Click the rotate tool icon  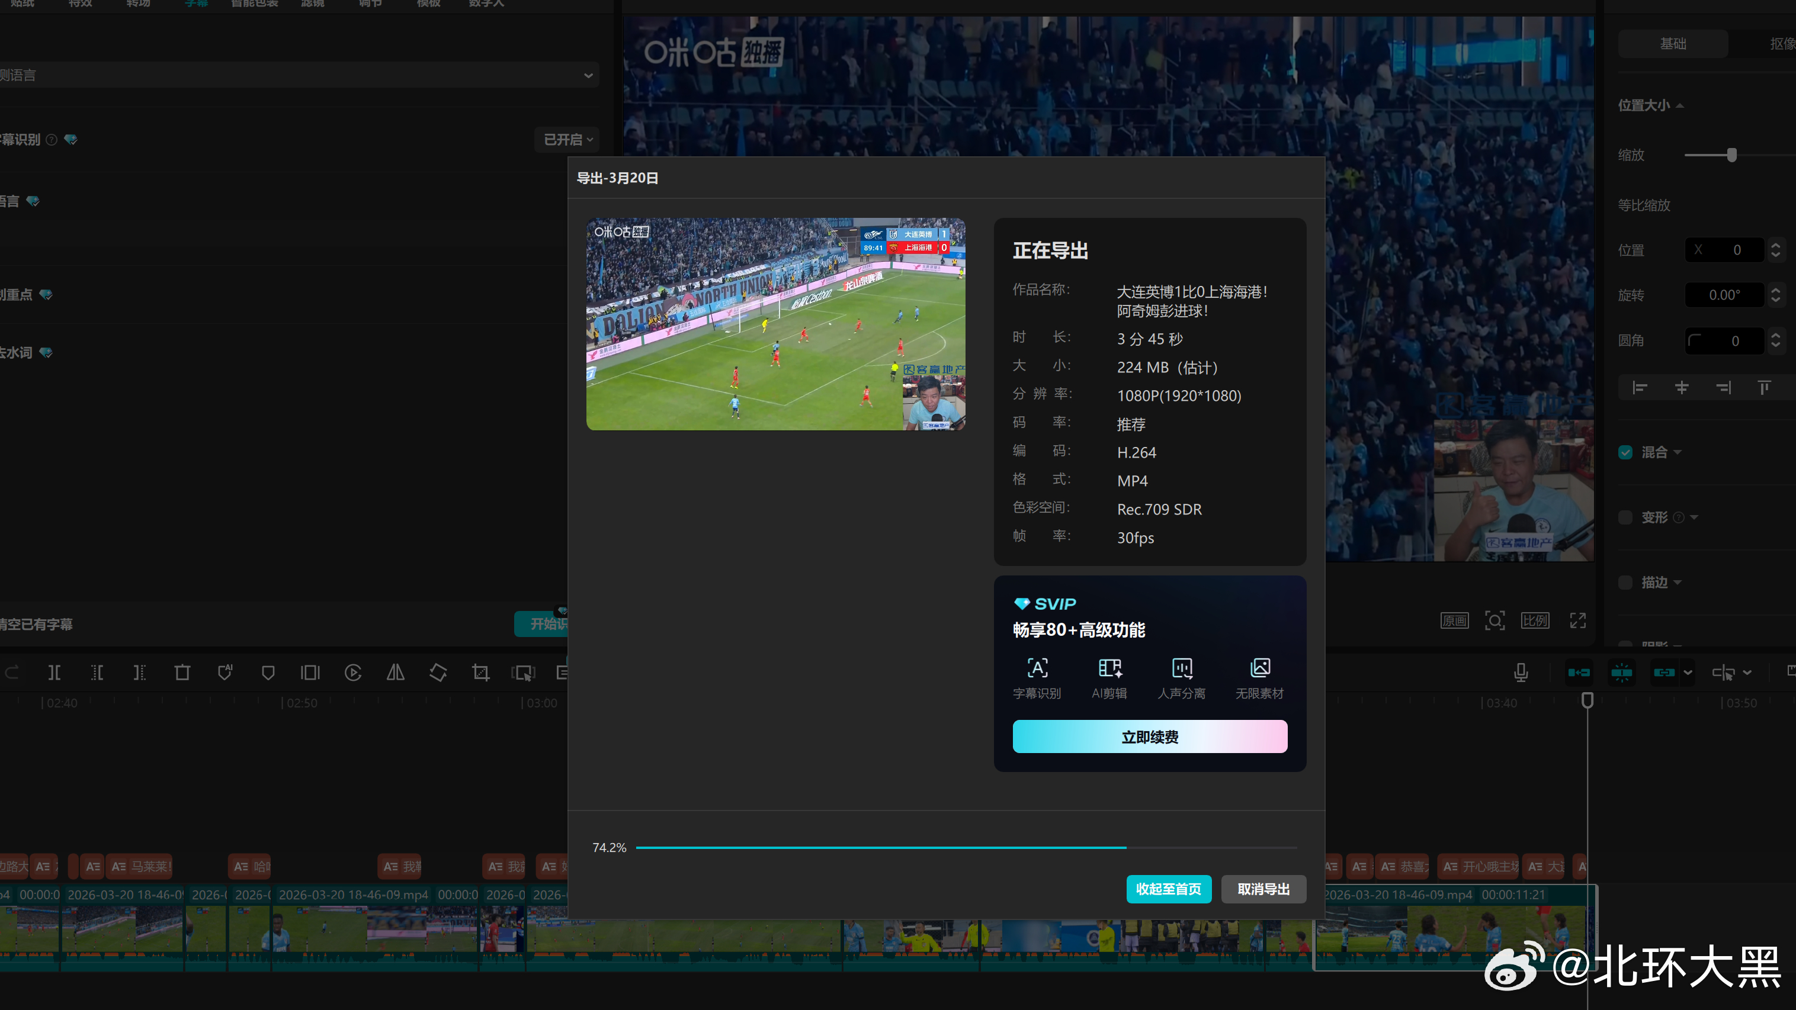pyautogui.click(x=438, y=673)
